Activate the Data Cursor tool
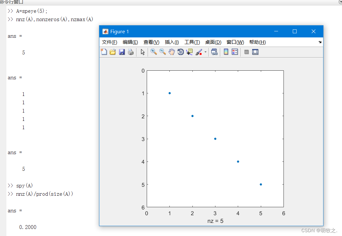 tap(189, 52)
